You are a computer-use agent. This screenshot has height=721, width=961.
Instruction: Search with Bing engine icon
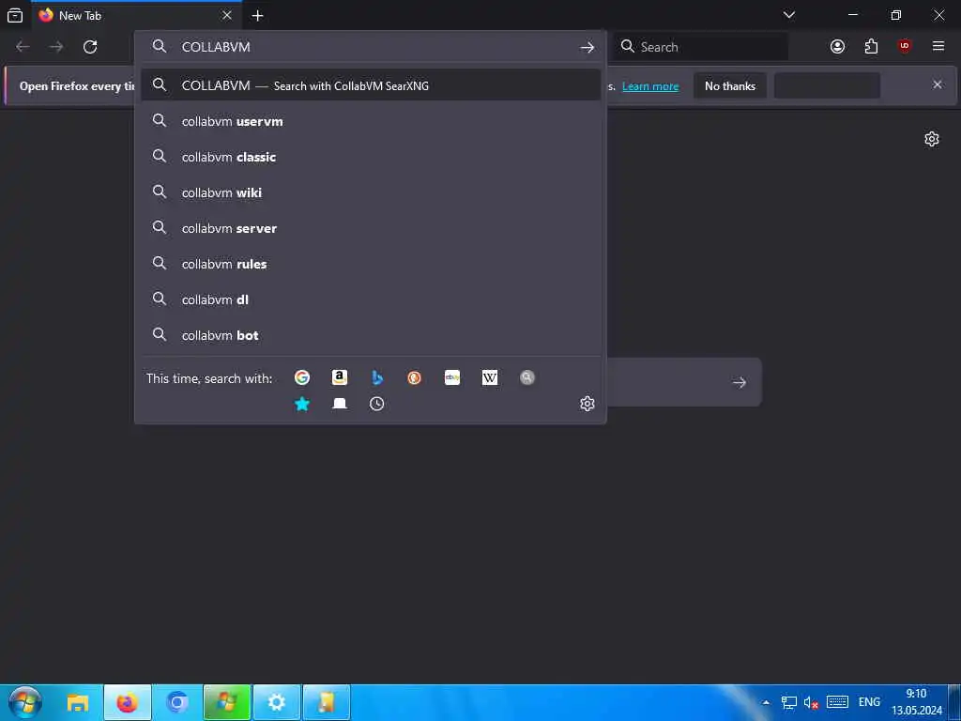click(x=377, y=377)
